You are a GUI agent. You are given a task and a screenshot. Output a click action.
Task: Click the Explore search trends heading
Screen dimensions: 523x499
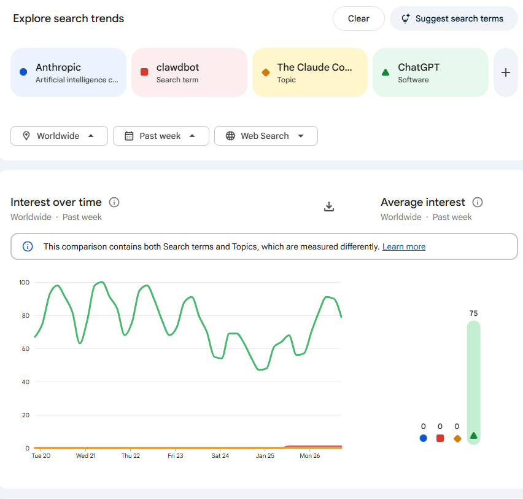pos(68,18)
